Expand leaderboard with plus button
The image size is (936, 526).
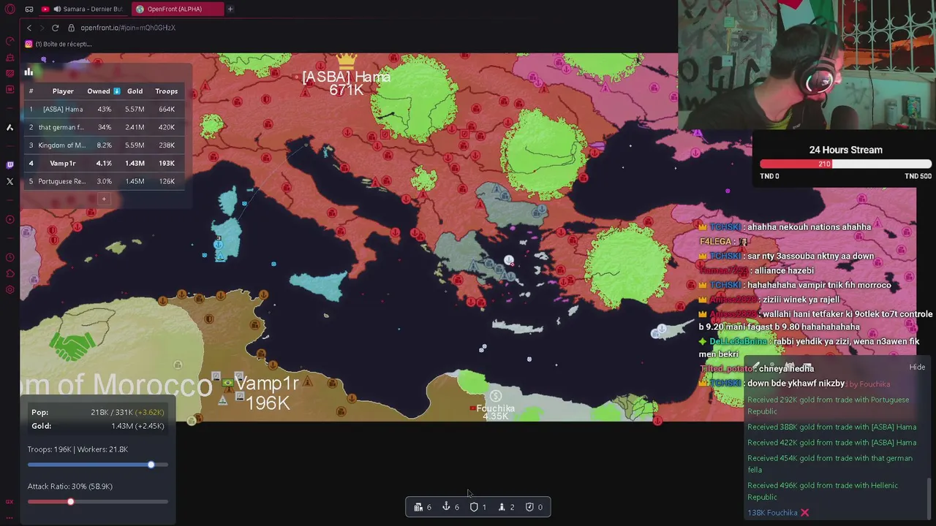[x=104, y=199]
